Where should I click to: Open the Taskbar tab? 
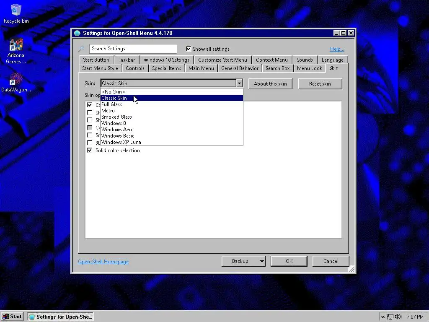pos(127,60)
